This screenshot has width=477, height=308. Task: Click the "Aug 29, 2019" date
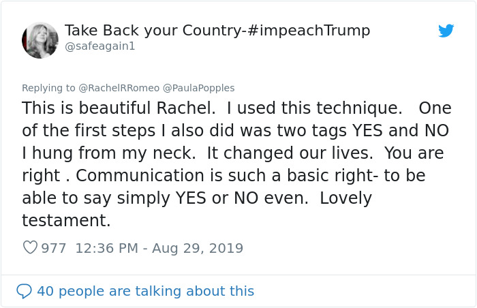pos(198,248)
